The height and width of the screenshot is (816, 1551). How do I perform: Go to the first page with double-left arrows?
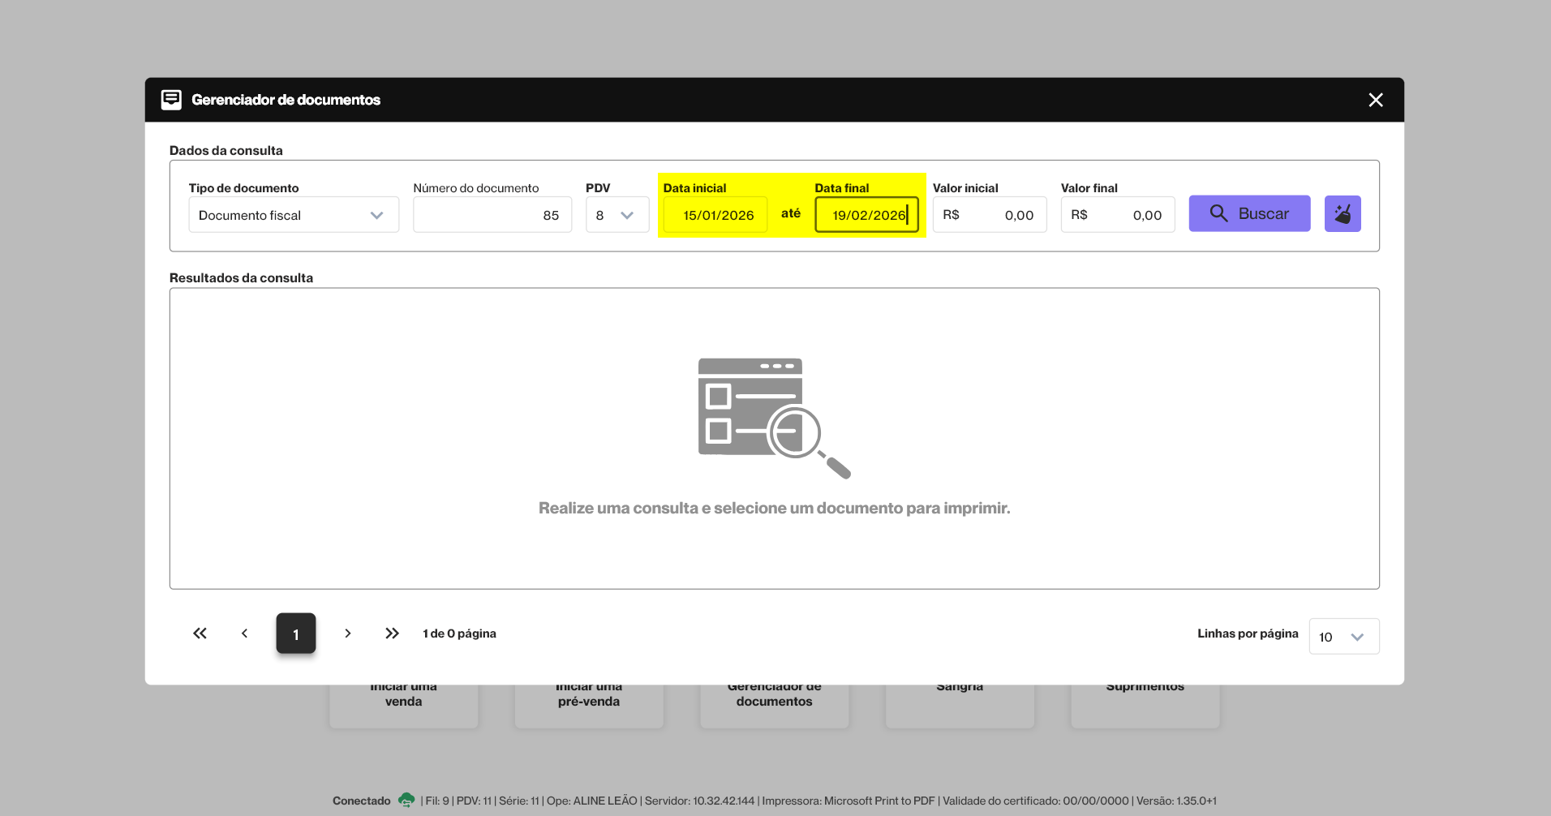(x=200, y=633)
